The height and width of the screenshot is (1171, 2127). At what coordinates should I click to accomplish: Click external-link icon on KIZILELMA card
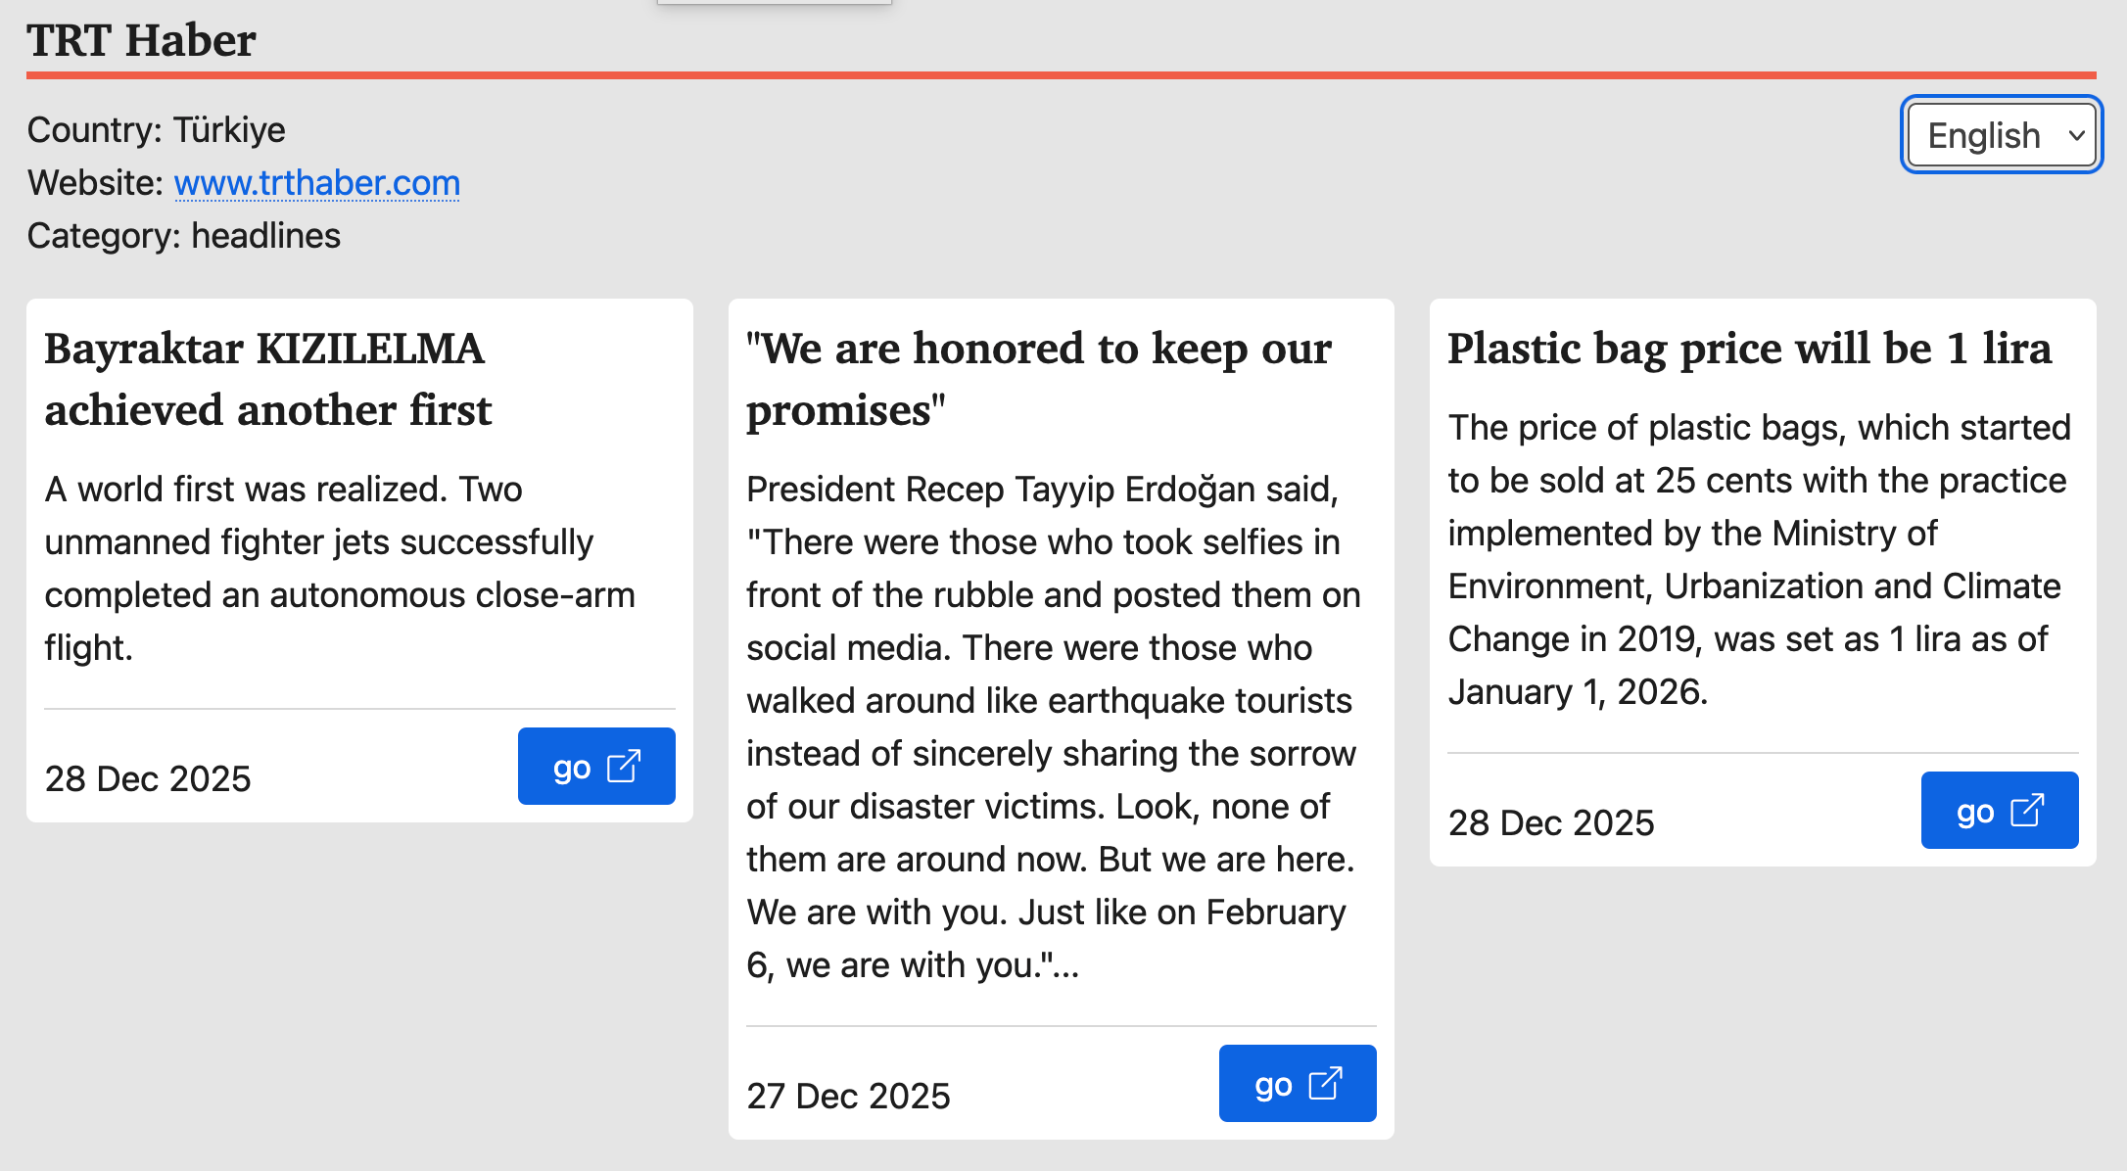click(624, 767)
